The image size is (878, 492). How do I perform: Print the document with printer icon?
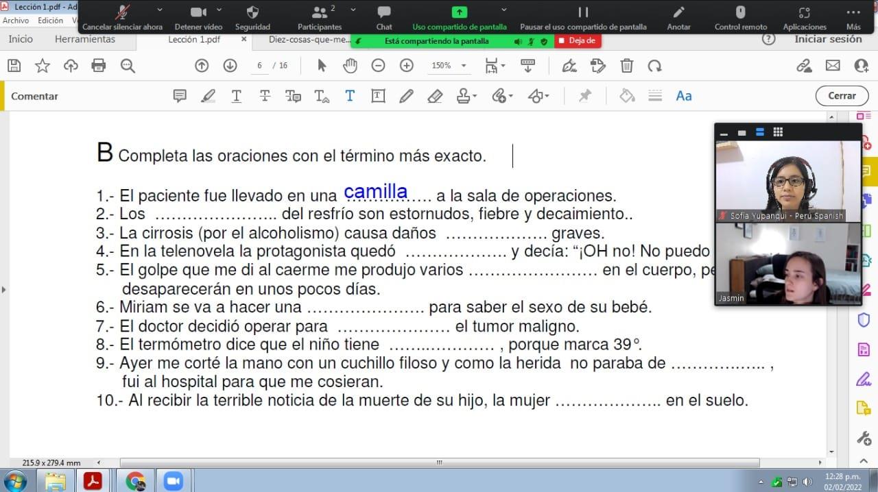tap(99, 66)
